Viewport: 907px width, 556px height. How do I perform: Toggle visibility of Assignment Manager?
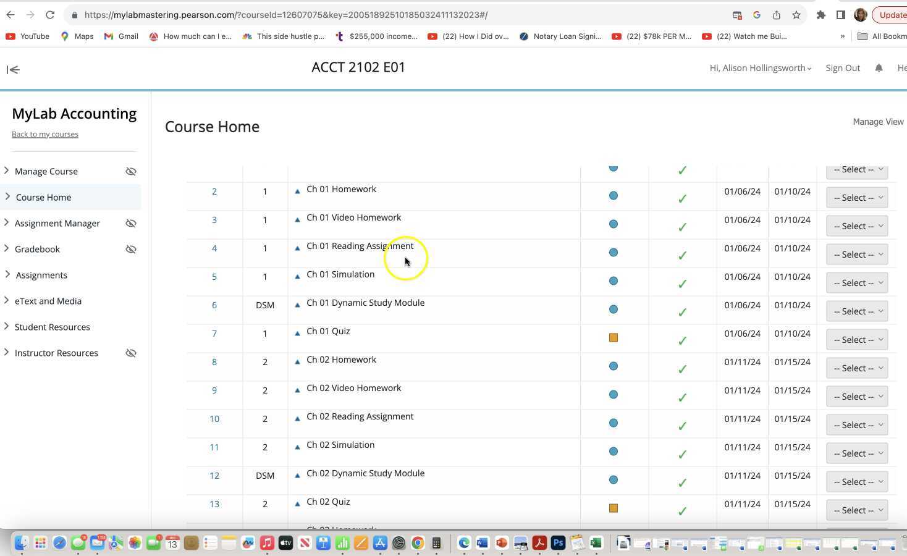[130, 223]
